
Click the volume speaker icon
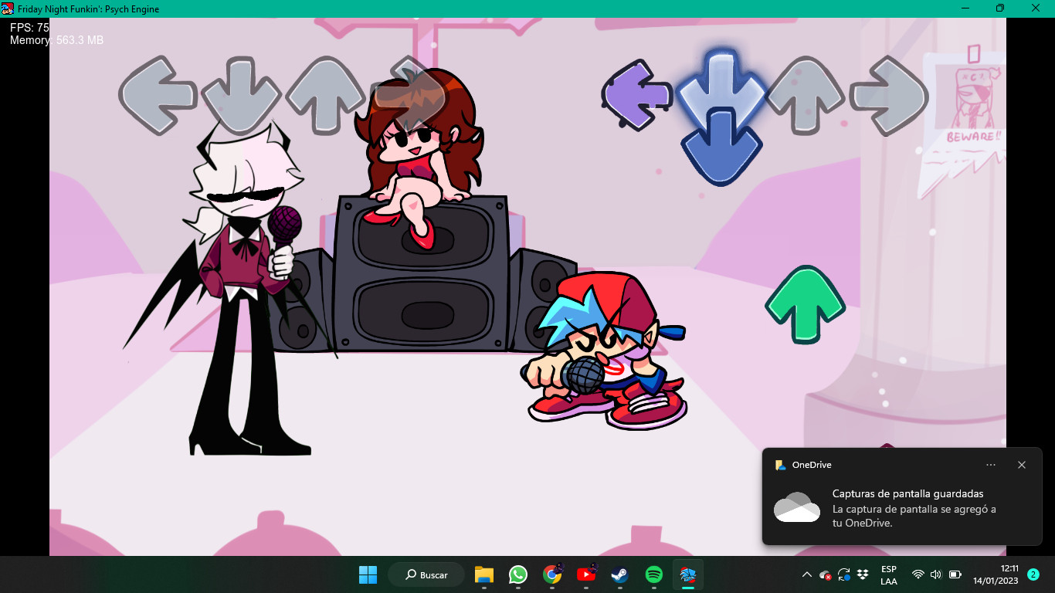(936, 574)
